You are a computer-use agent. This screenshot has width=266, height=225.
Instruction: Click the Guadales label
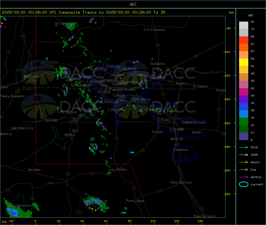click(158, 64)
